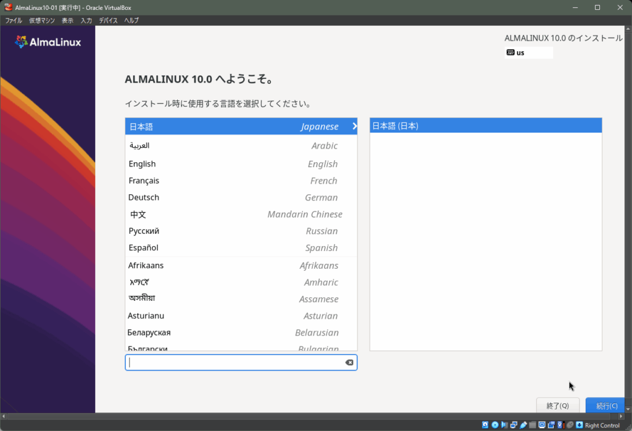Choose Asturianu Asturian language
632x431 pixels.
(241, 316)
